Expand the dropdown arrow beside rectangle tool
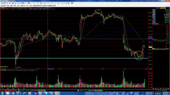Screen dimensions: 170x95 tap(53, 3)
